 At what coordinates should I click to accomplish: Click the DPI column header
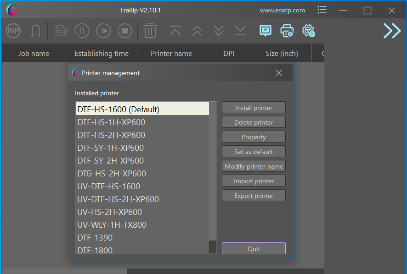[x=229, y=53]
